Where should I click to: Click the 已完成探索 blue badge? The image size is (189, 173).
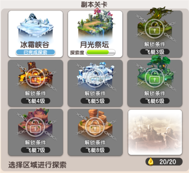pyautogui.click(x=35, y=52)
